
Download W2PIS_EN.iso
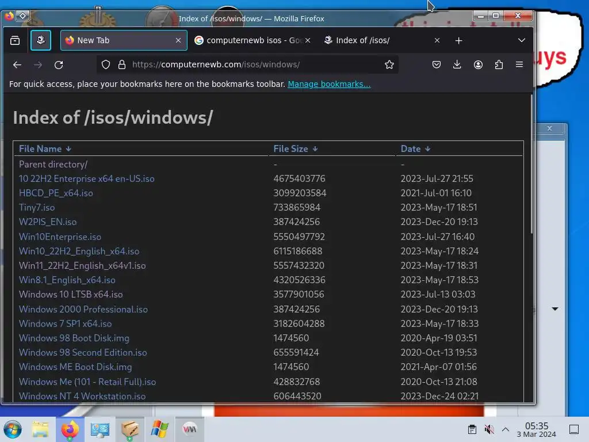pyautogui.click(x=48, y=222)
